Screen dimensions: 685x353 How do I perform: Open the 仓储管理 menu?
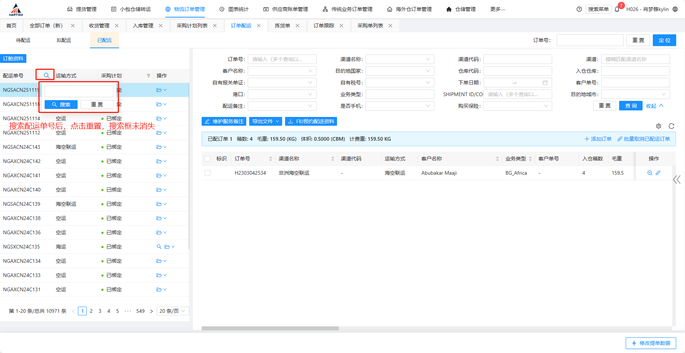click(x=461, y=9)
